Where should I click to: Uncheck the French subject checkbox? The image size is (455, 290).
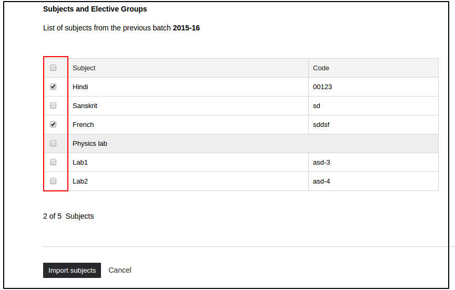tap(53, 124)
